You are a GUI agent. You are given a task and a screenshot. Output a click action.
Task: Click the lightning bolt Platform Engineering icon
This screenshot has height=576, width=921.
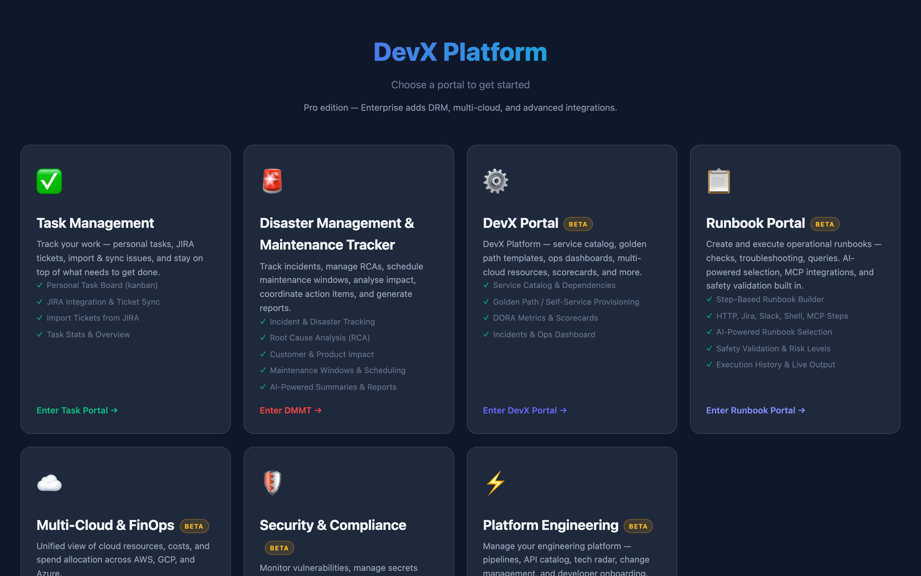click(x=495, y=483)
